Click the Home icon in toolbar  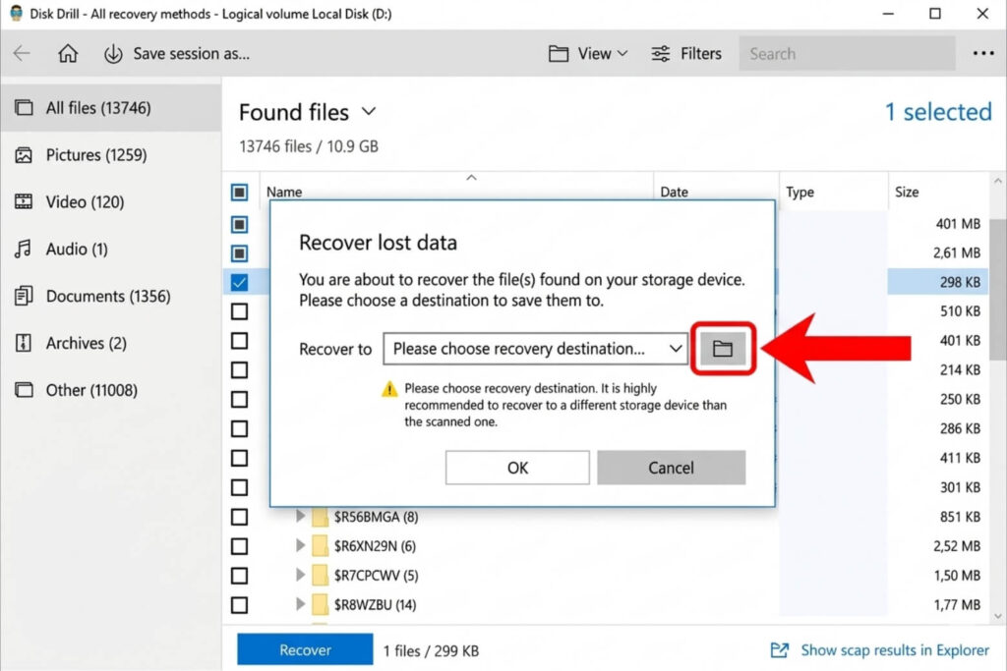(x=68, y=54)
